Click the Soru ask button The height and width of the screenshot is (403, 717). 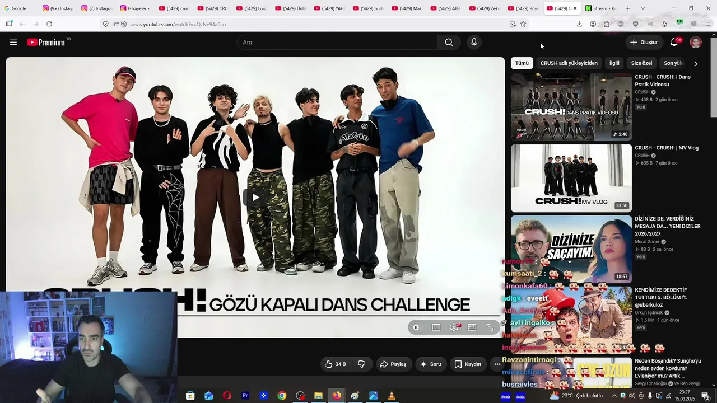click(431, 364)
